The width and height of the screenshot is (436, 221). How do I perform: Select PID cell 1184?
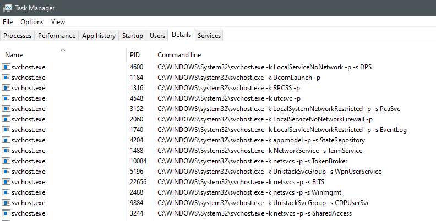[137, 78]
